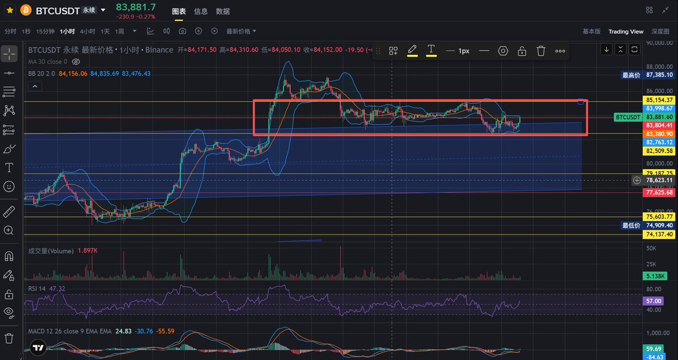Select the ruler measure tool
This screenshot has height=360, width=678.
pos(9,211)
